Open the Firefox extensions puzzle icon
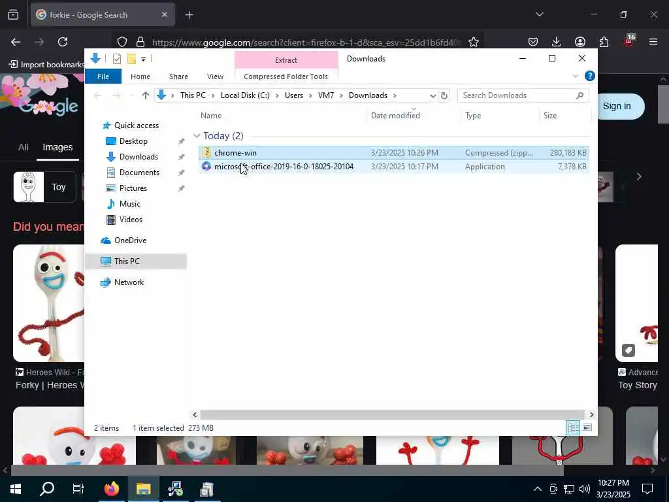669x502 pixels. (604, 42)
